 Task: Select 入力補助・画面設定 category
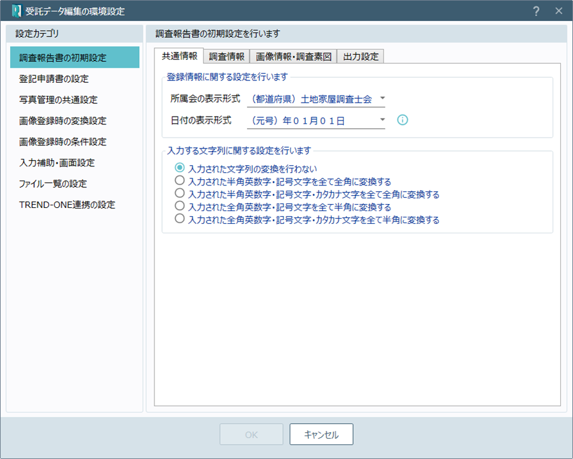click(75, 163)
